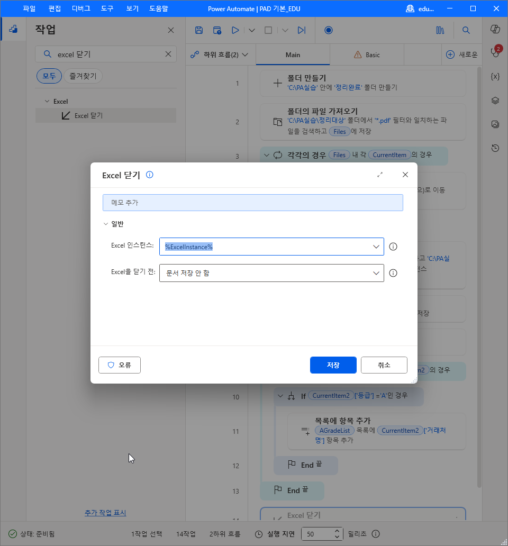This screenshot has width=508, height=546.
Task: Close the 작업 actions pane
Action: click(170, 30)
